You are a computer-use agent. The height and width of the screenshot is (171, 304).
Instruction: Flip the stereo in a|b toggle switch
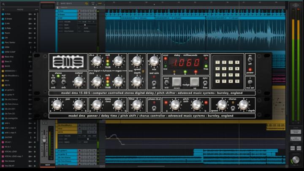53,82
